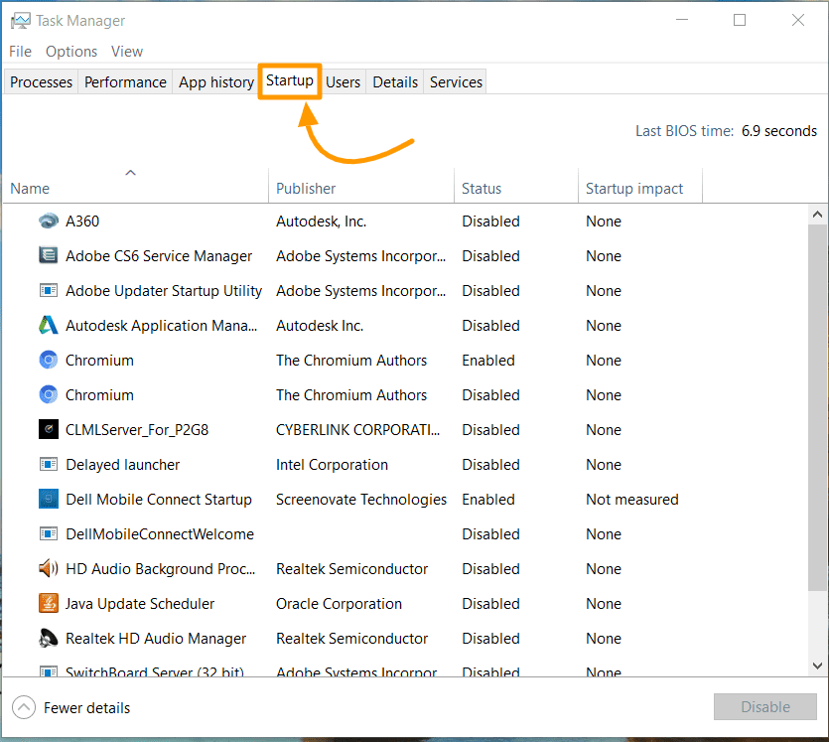
Task: Open the View menu
Action: coord(127,52)
